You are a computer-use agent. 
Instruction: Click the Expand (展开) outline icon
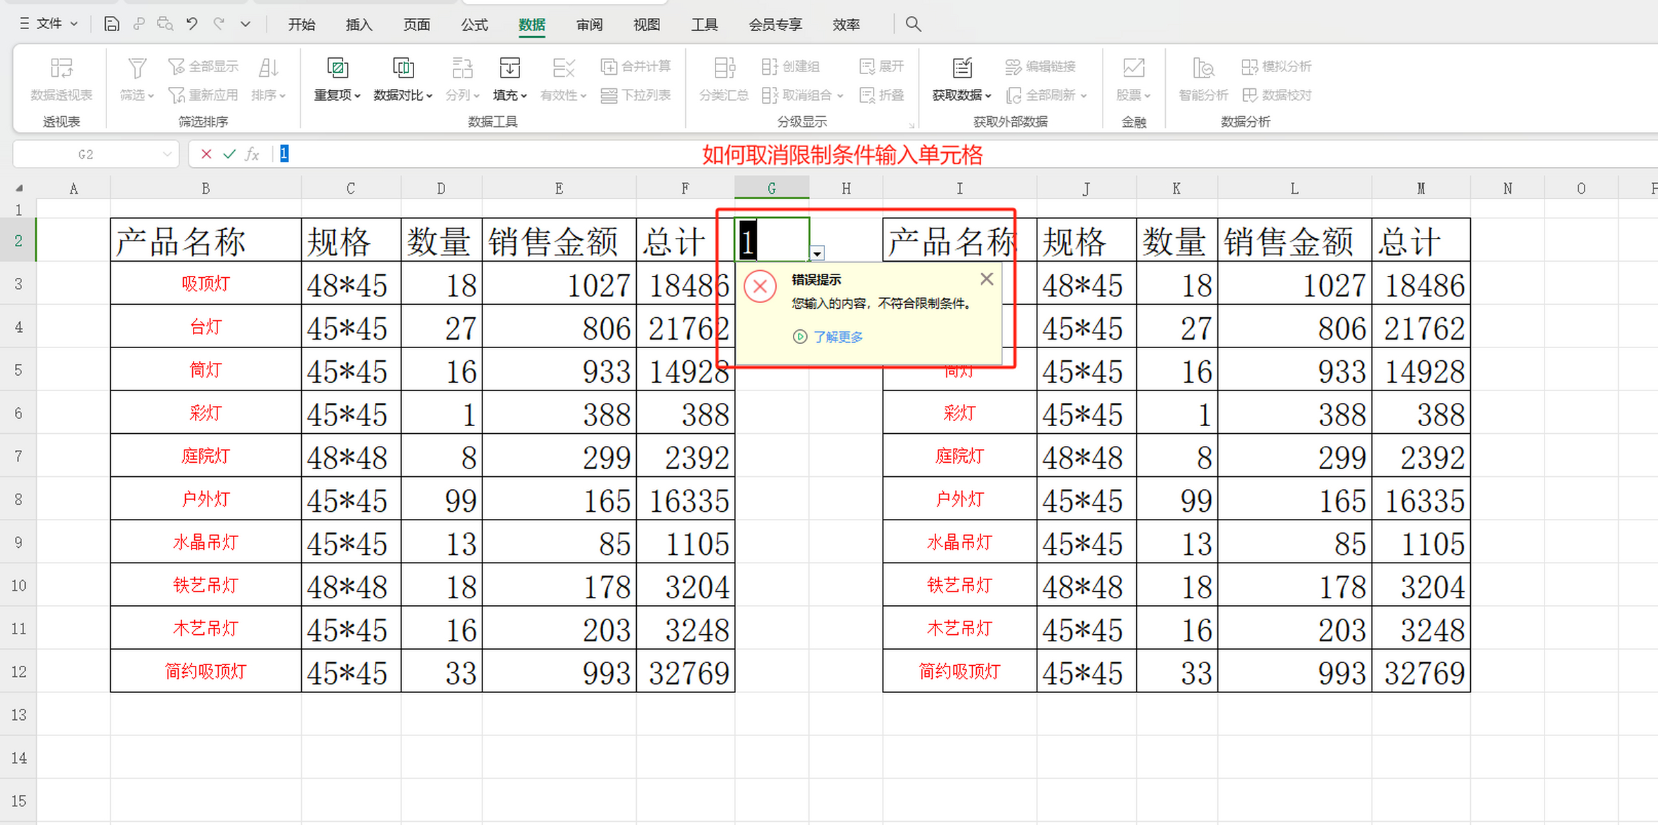882,66
